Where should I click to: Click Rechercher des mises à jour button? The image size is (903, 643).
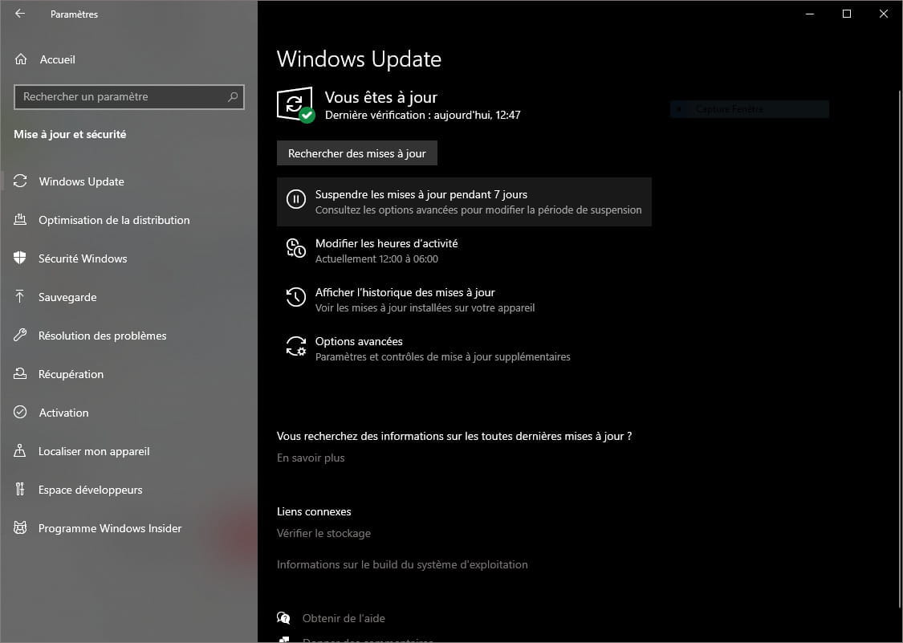click(357, 153)
